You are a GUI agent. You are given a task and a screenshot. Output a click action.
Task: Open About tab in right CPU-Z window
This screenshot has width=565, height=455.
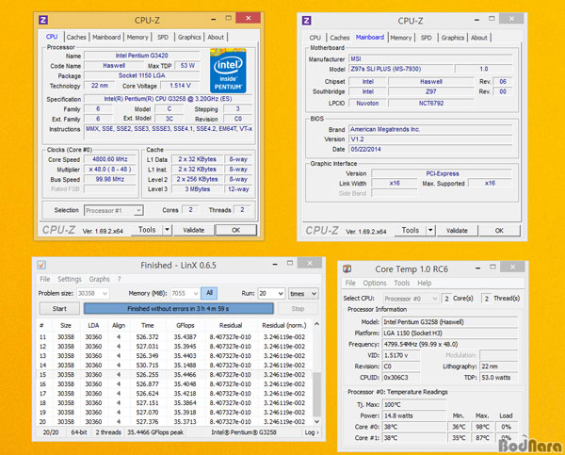click(479, 38)
